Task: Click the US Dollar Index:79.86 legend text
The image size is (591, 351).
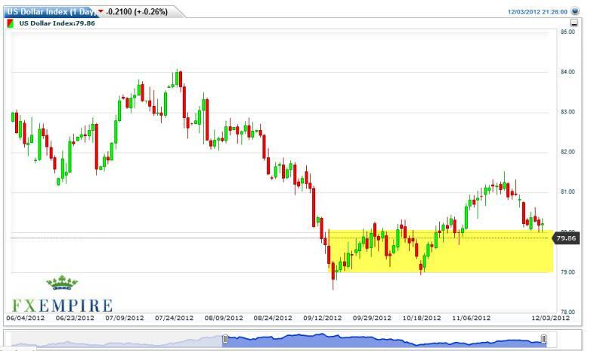Action: click(x=57, y=23)
